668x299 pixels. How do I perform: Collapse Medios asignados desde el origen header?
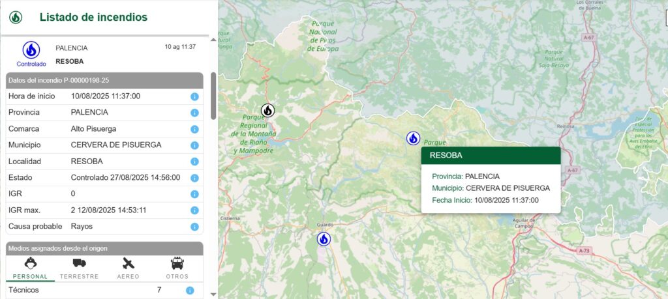click(x=104, y=248)
